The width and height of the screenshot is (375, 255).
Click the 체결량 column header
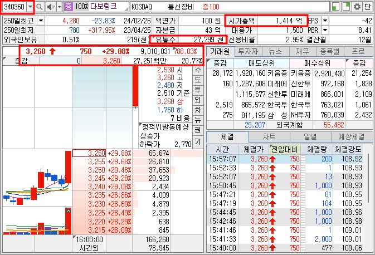(316, 150)
